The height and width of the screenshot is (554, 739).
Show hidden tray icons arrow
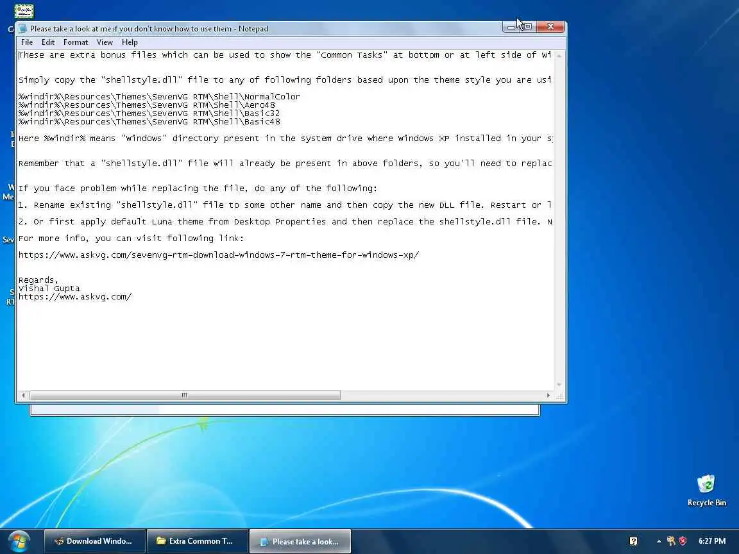[x=659, y=541]
